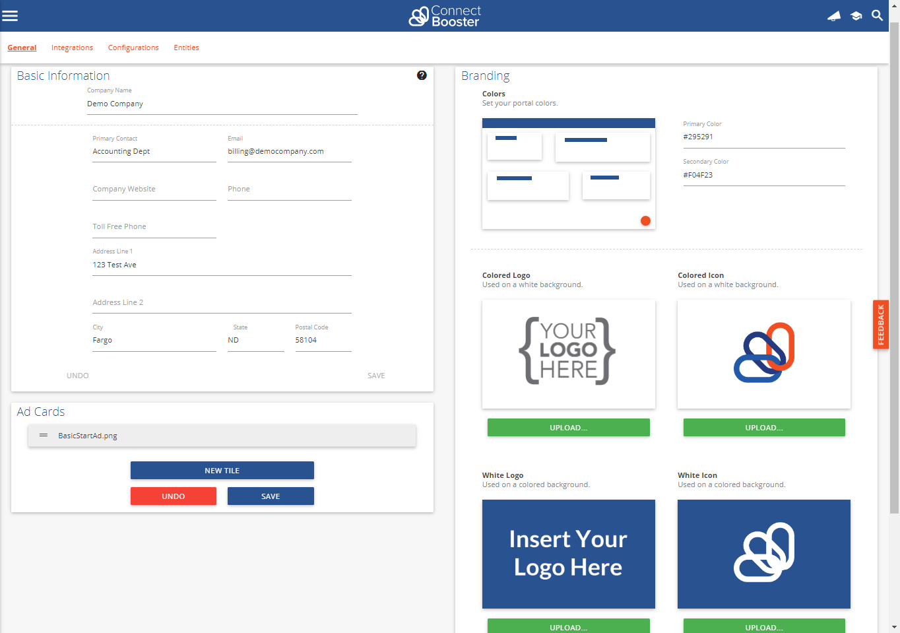The height and width of the screenshot is (633, 900).
Task: Upload a new Colored Logo
Action: pos(568,428)
